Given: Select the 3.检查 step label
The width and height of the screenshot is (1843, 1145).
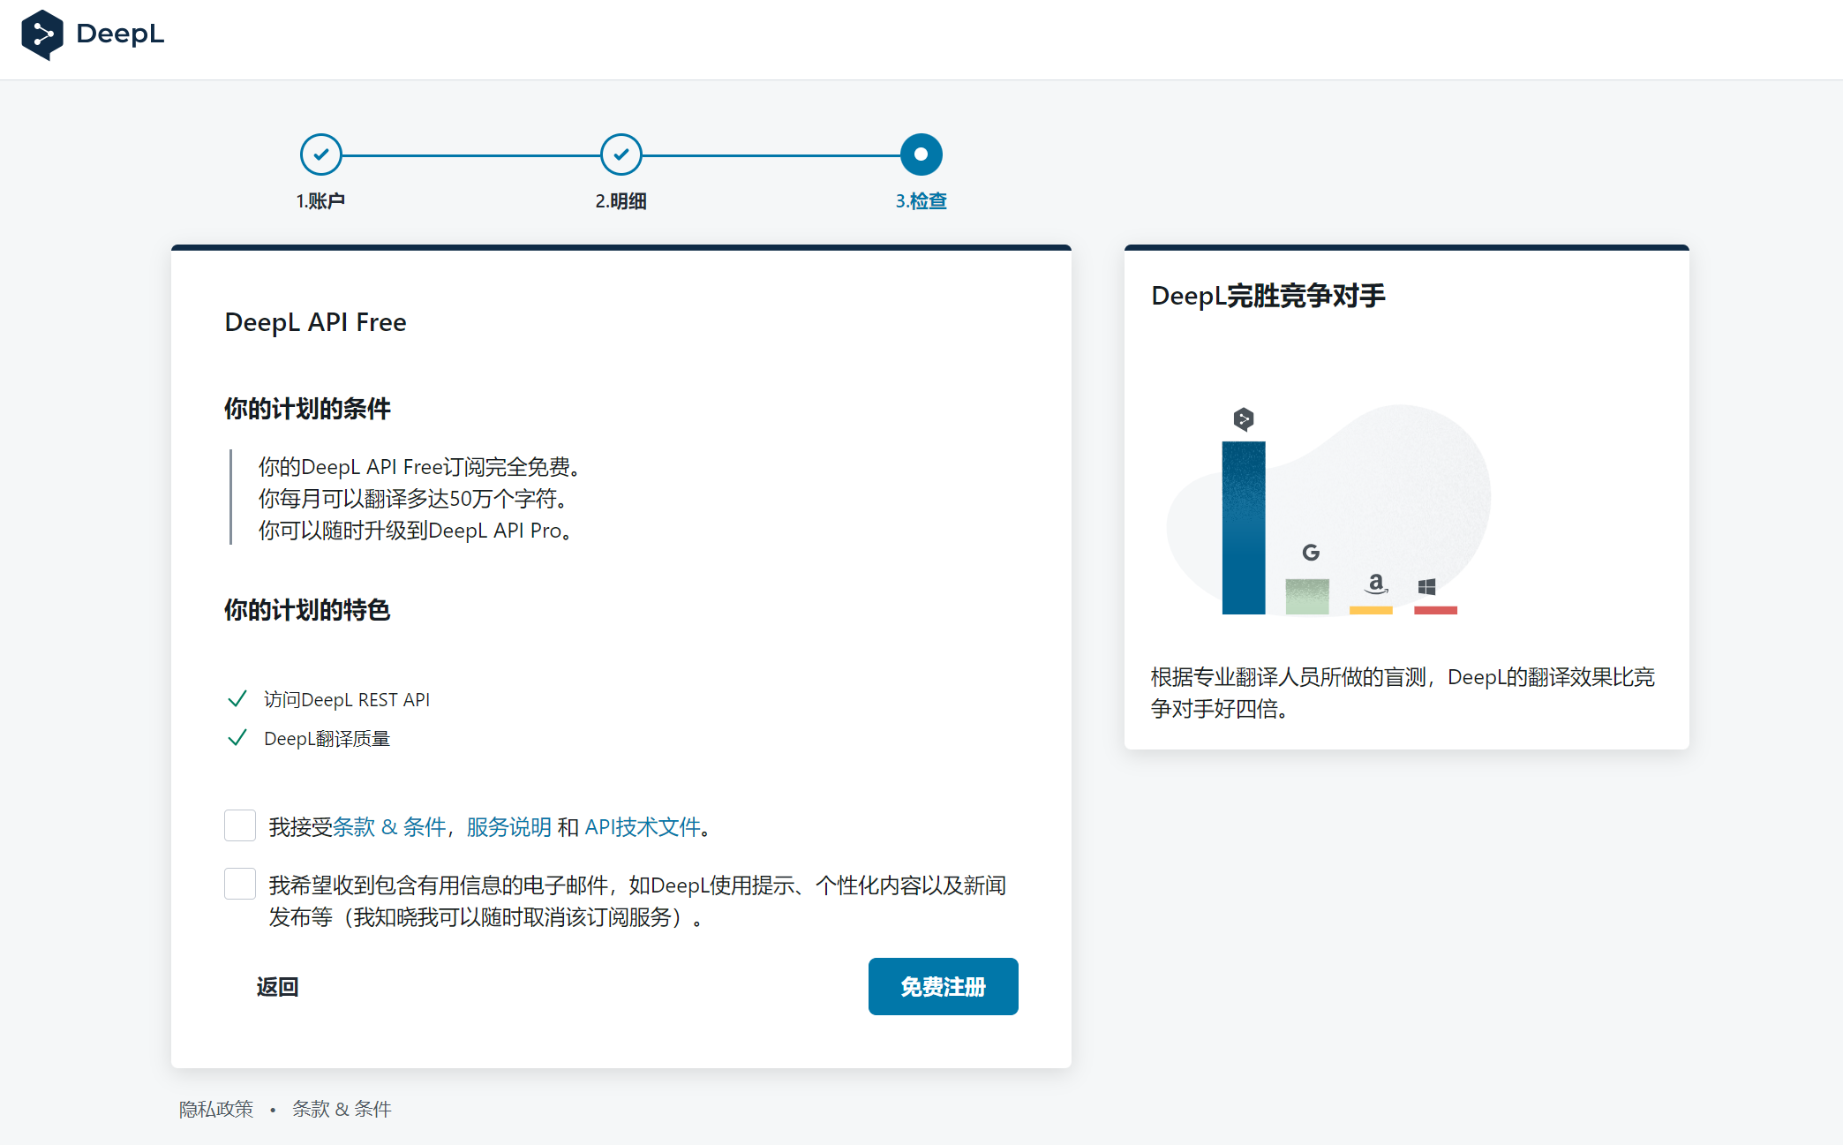Looking at the screenshot, I should click(921, 201).
